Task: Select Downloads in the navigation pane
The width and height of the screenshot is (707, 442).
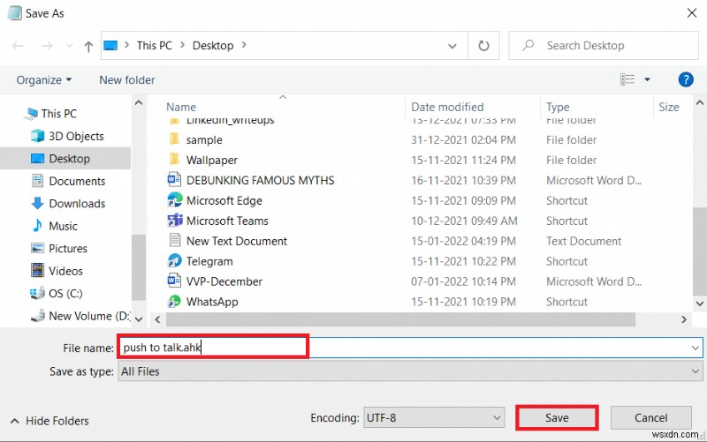Action: [x=77, y=203]
